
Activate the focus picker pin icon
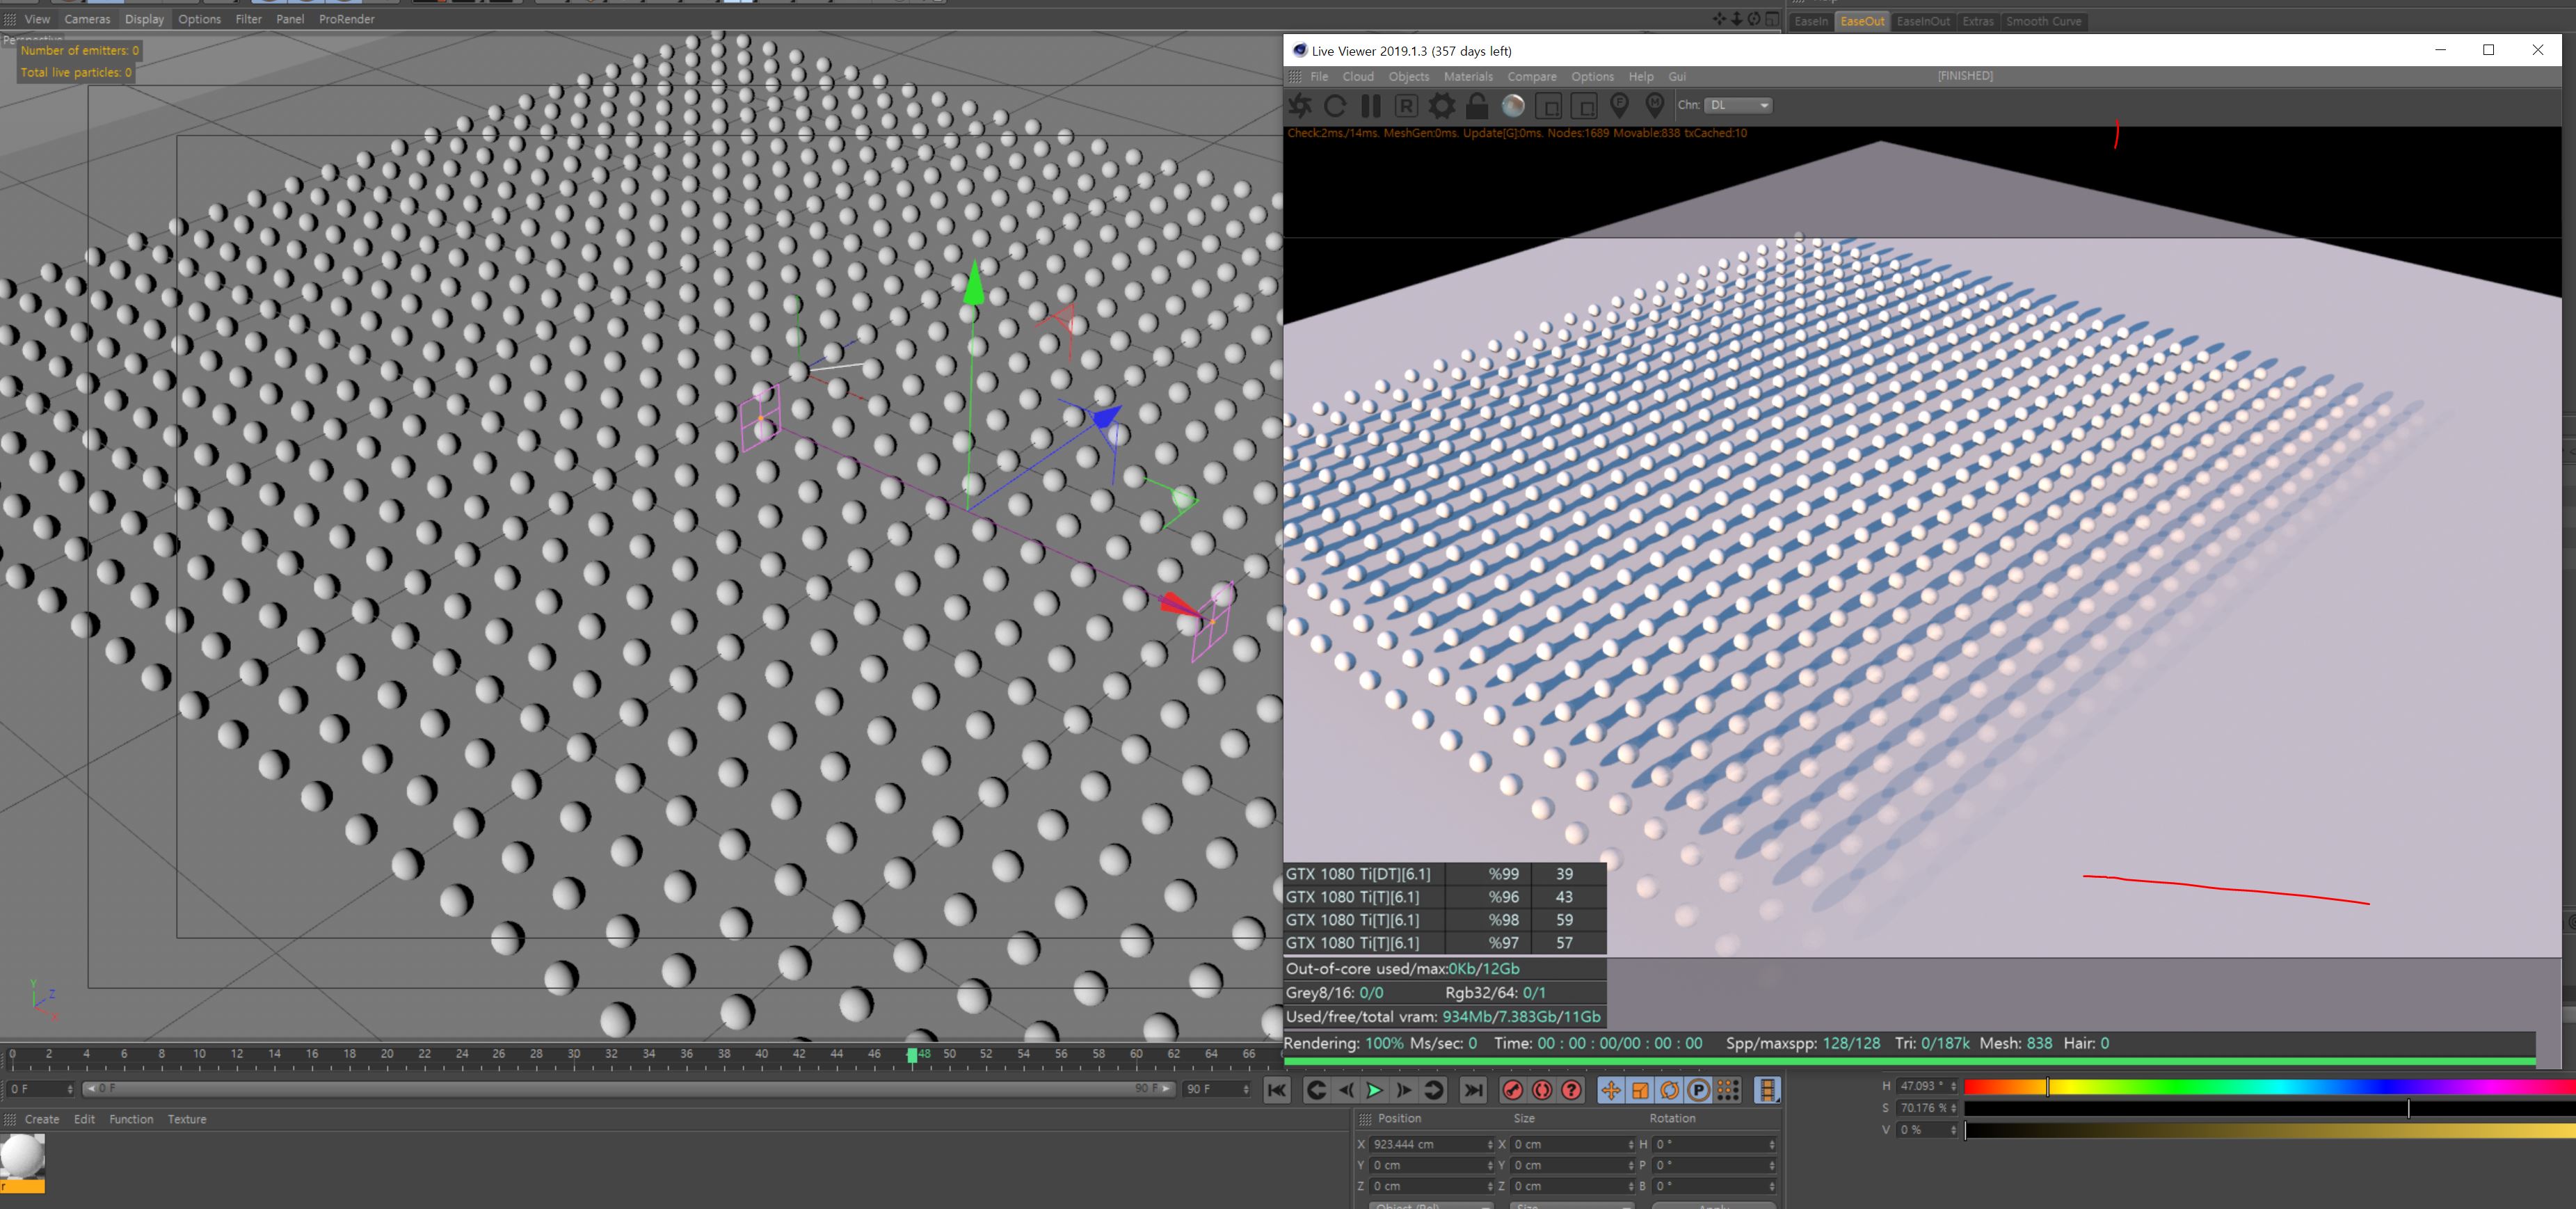tap(1619, 106)
